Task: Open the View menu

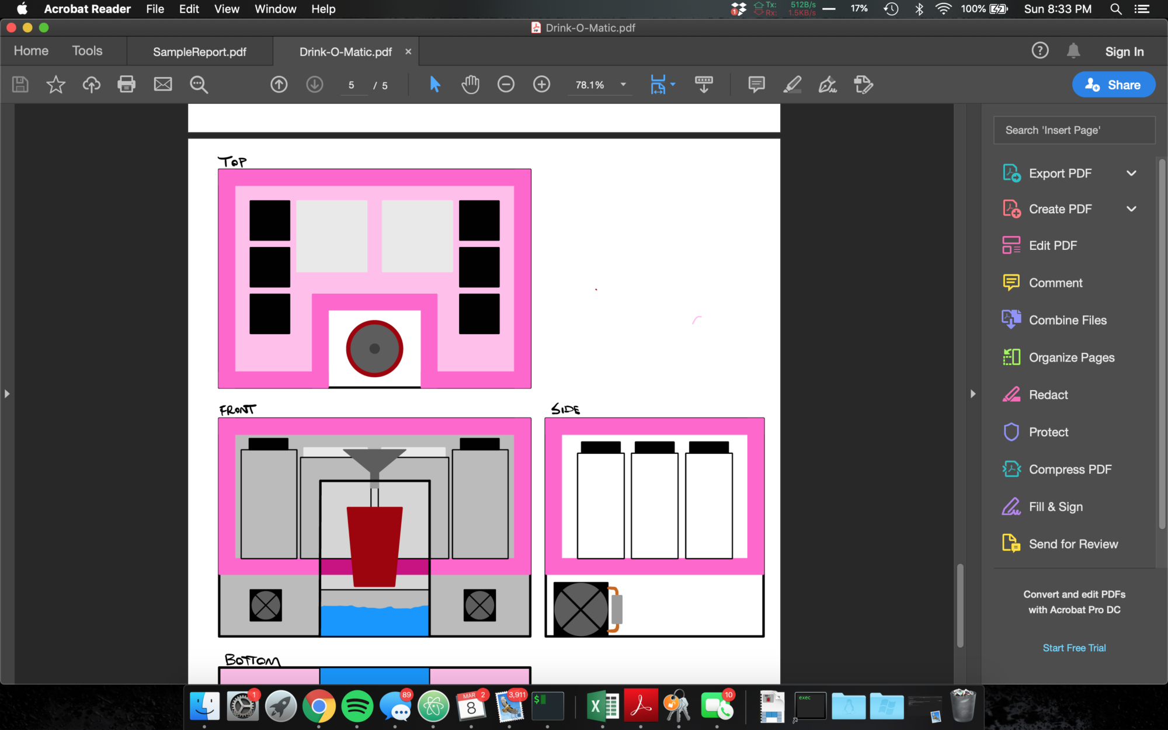Action: (226, 9)
